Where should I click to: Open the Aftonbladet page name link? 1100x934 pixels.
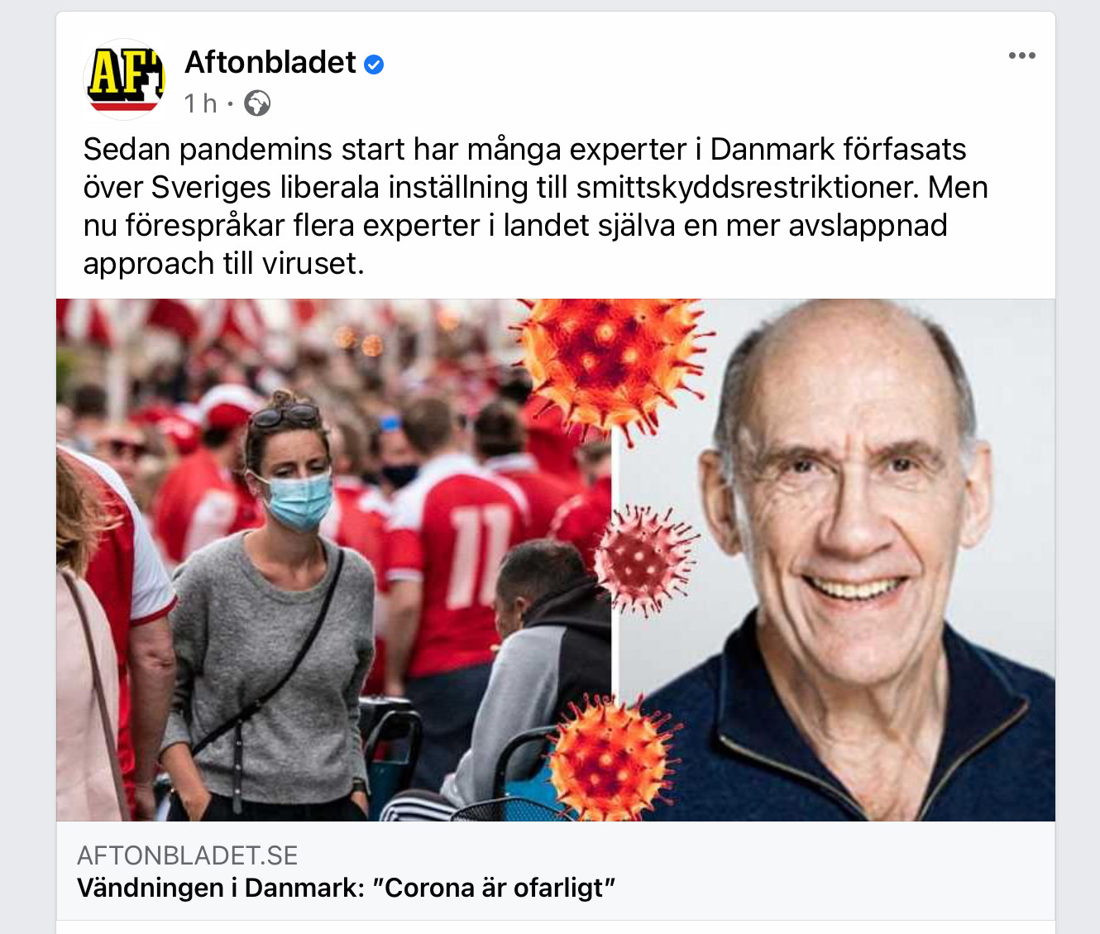coord(270,62)
